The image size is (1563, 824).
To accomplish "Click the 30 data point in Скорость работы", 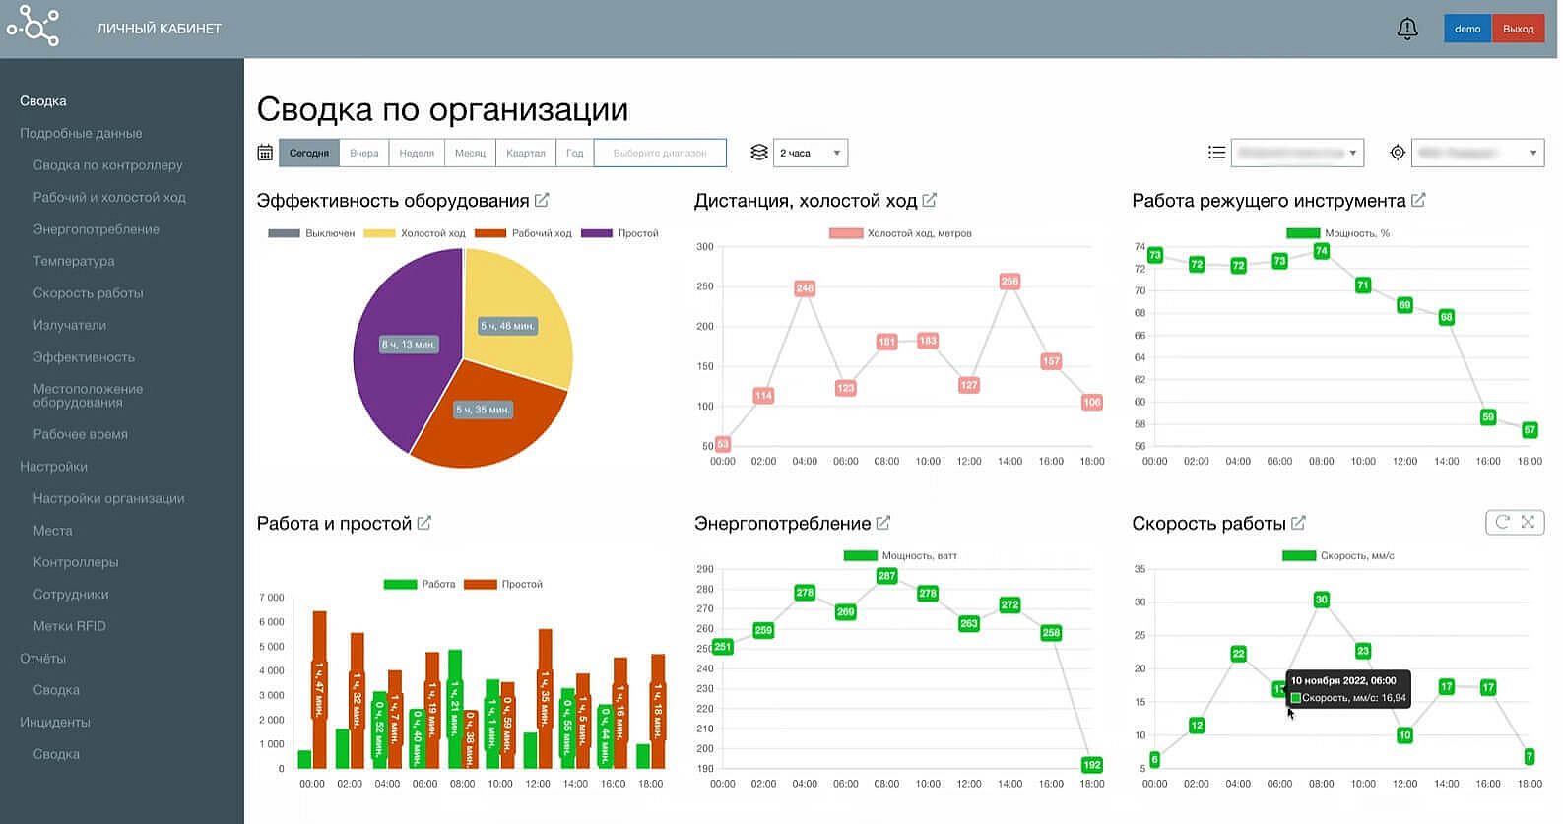I will point(1321,600).
